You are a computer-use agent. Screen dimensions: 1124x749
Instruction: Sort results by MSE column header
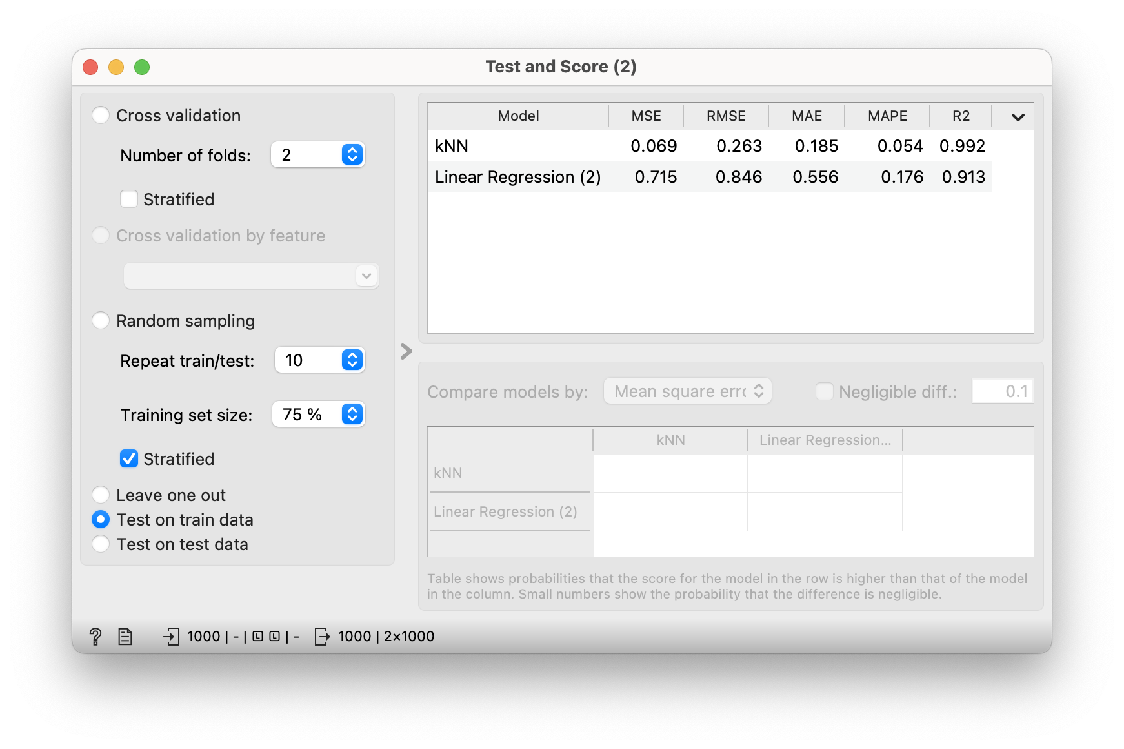[646, 116]
